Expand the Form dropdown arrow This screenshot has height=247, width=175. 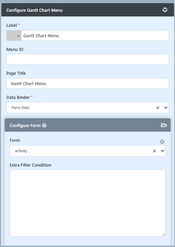(x=162, y=151)
